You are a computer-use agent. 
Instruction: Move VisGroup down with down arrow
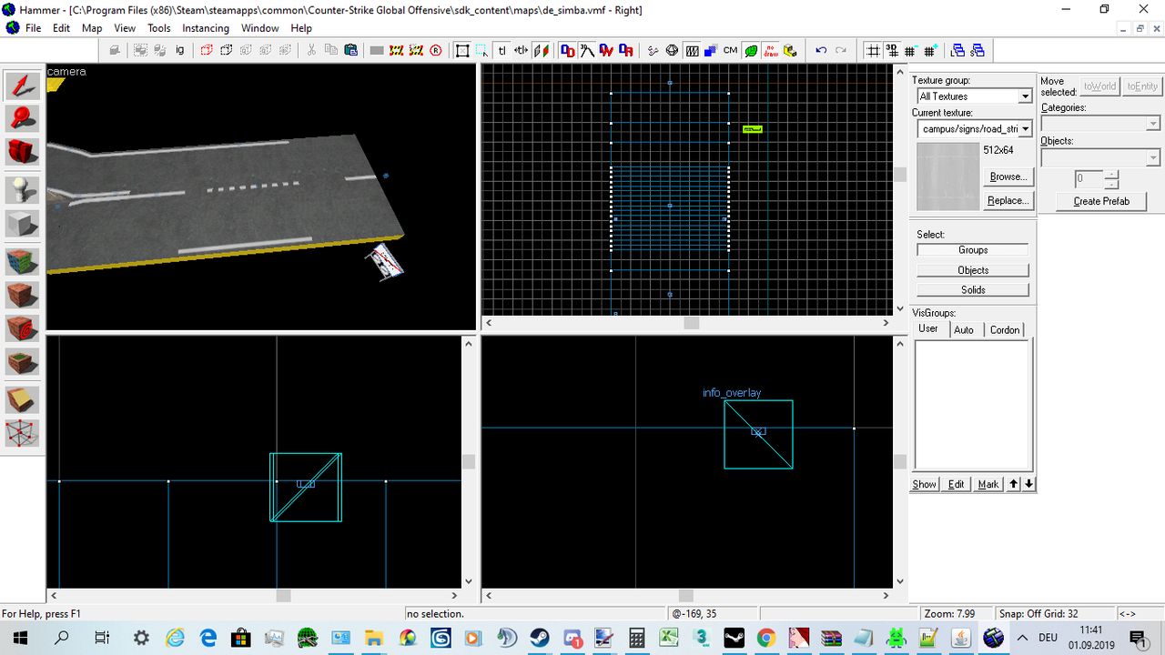(x=1028, y=484)
